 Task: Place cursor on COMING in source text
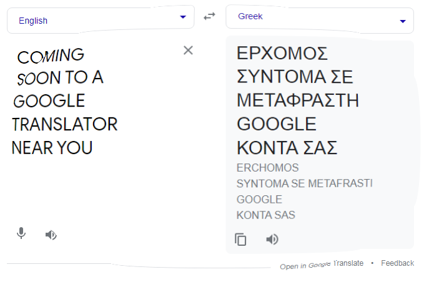pos(51,56)
